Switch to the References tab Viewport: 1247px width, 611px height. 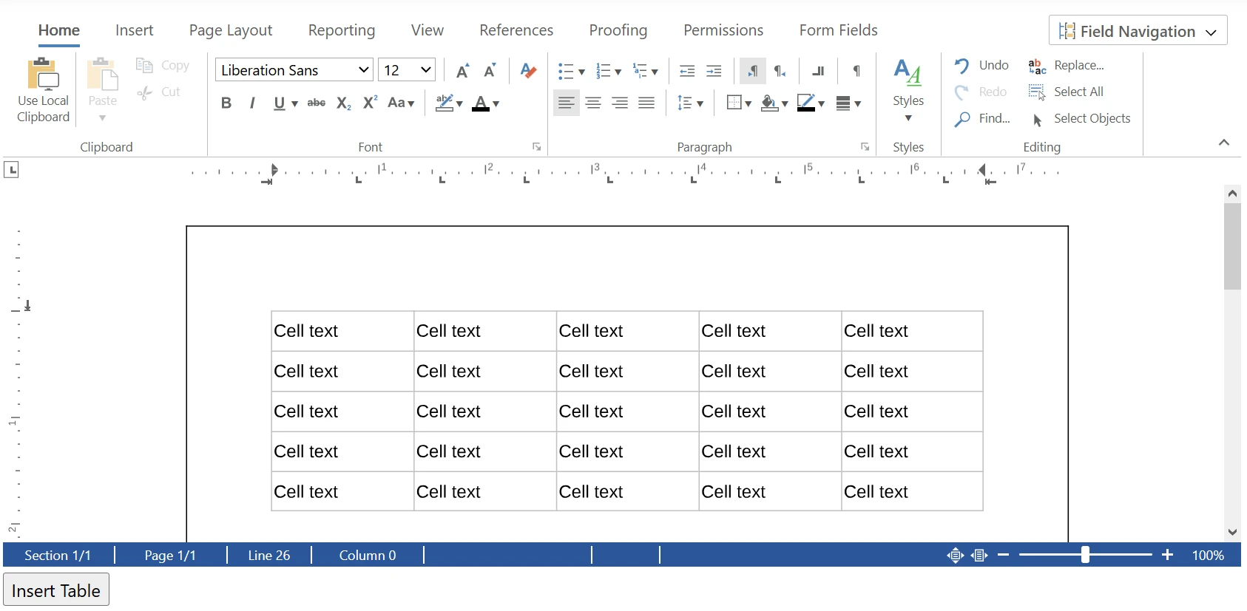tap(516, 30)
